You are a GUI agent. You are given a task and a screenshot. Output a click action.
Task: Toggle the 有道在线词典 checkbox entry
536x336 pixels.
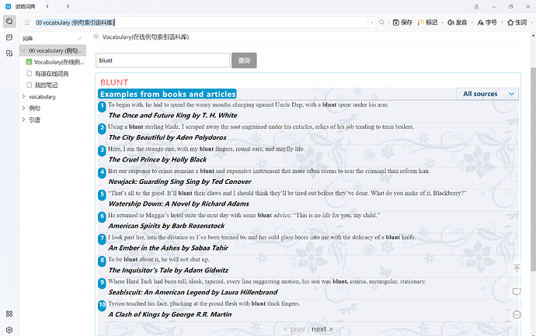pos(29,74)
